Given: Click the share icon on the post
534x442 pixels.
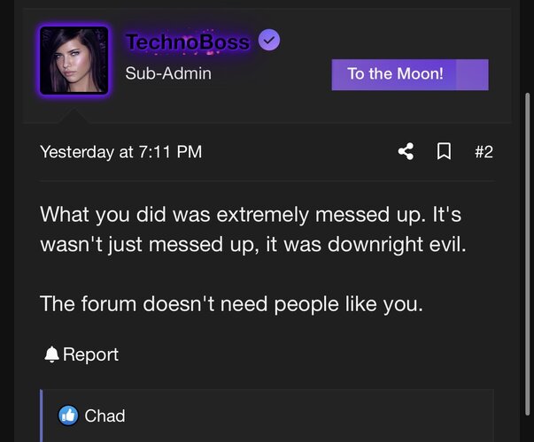Looking at the screenshot, I should pyautogui.click(x=406, y=152).
